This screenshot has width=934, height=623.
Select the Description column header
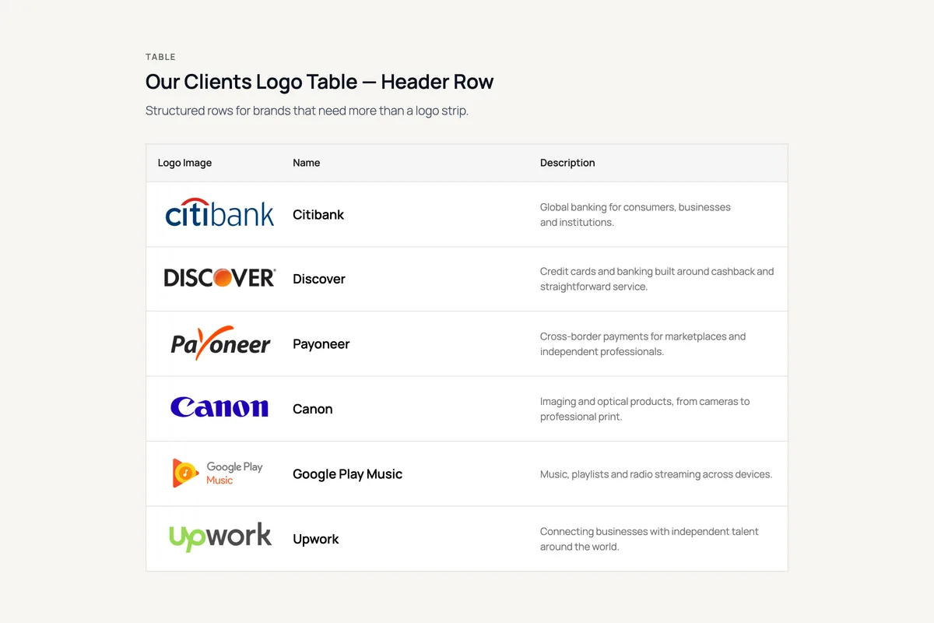click(x=567, y=163)
